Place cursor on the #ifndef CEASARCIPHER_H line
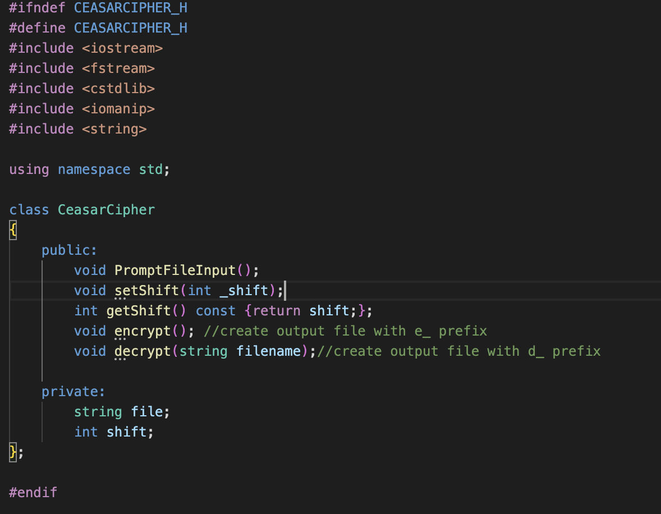Image resolution: width=661 pixels, height=514 pixels. [x=98, y=7]
